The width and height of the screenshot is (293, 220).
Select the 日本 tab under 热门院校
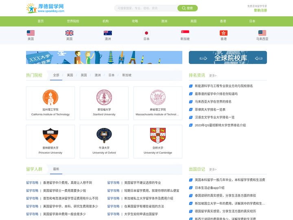tap(112, 75)
